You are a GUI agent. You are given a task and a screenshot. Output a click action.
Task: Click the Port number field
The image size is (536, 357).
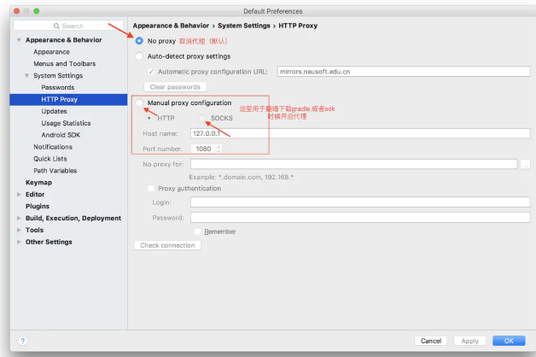tap(203, 149)
